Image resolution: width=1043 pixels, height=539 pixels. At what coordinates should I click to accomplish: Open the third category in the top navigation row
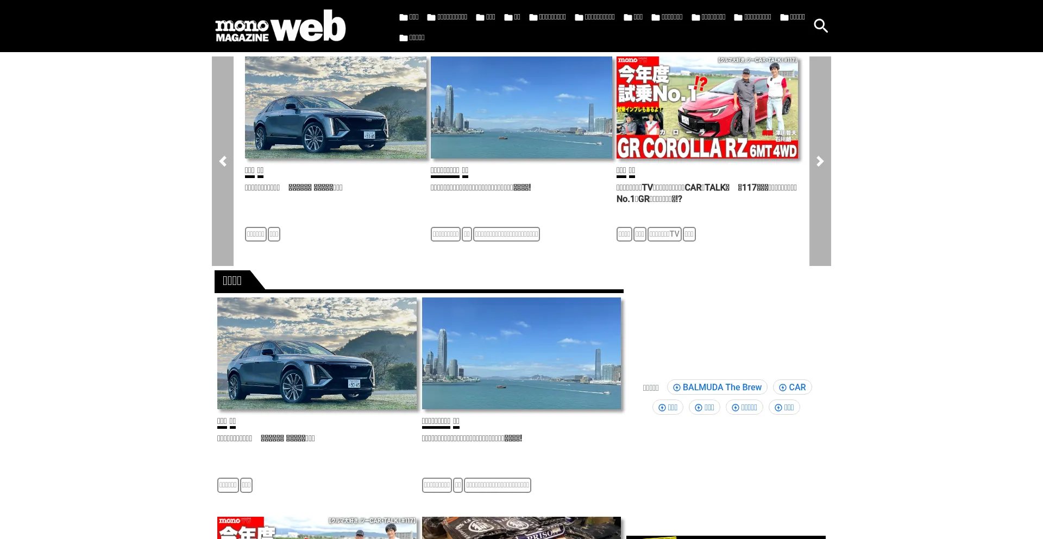(x=486, y=17)
